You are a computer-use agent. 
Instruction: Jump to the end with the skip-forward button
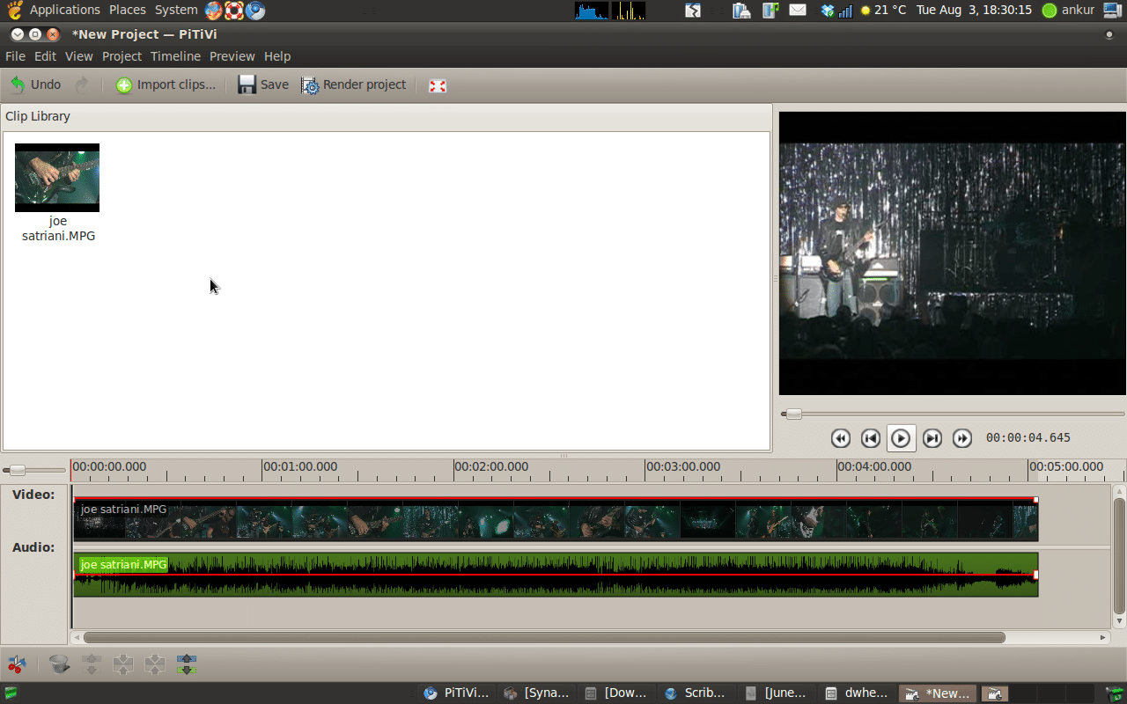(x=932, y=438)
